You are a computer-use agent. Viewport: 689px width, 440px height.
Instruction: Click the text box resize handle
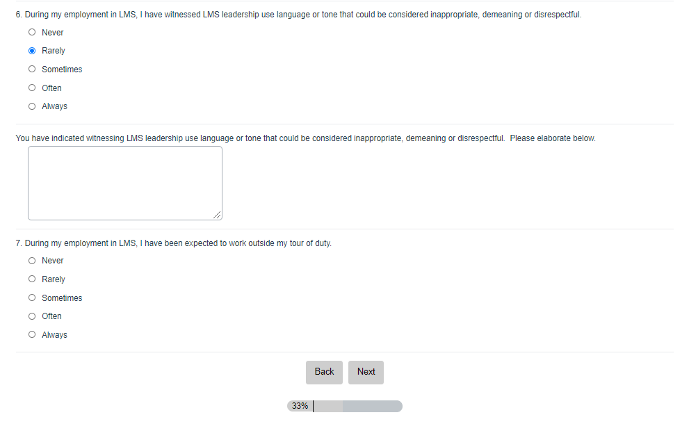[x=218, y=215]
